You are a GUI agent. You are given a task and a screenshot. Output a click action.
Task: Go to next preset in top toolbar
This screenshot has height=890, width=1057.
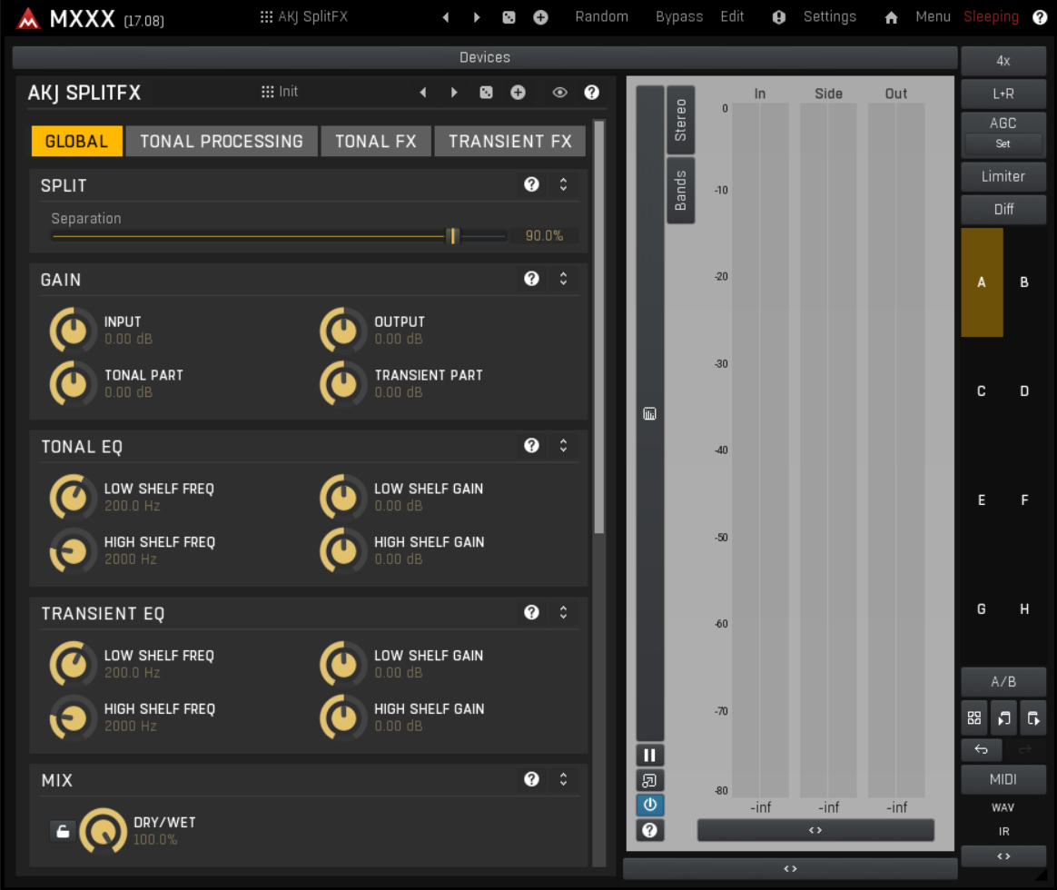click(x=477, y=17)
